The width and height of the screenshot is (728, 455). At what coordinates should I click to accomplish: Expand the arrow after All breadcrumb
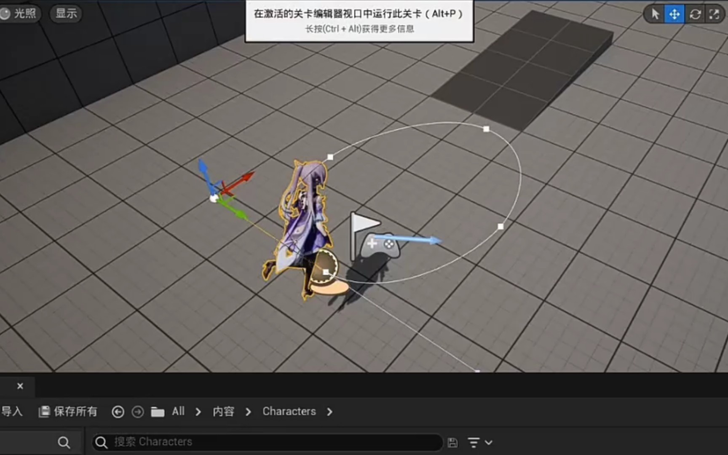pos(198,412)
